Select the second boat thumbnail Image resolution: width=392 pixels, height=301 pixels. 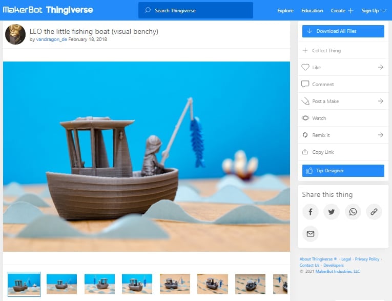click(62, 284)
